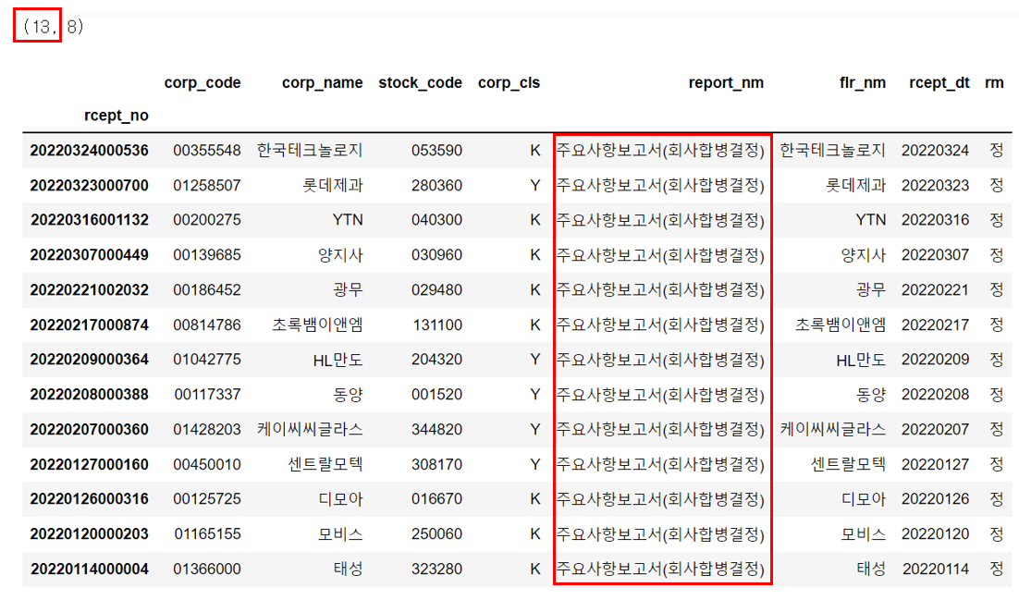Click rcept_dt cell 20220114
The image size is (1019, 600).
coord(935,569)
